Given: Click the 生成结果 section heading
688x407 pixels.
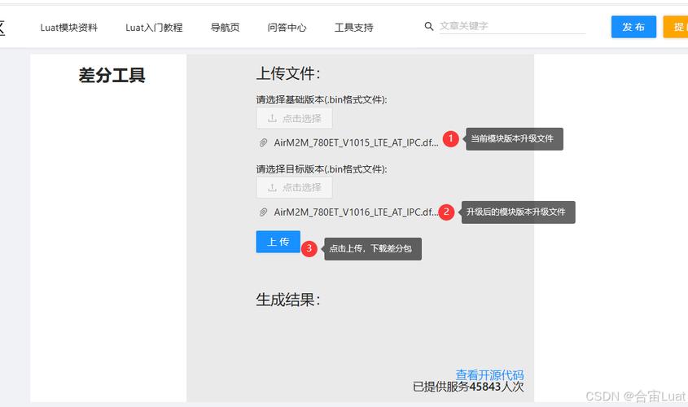Looking at the screenshot, I should pos(288,300).
